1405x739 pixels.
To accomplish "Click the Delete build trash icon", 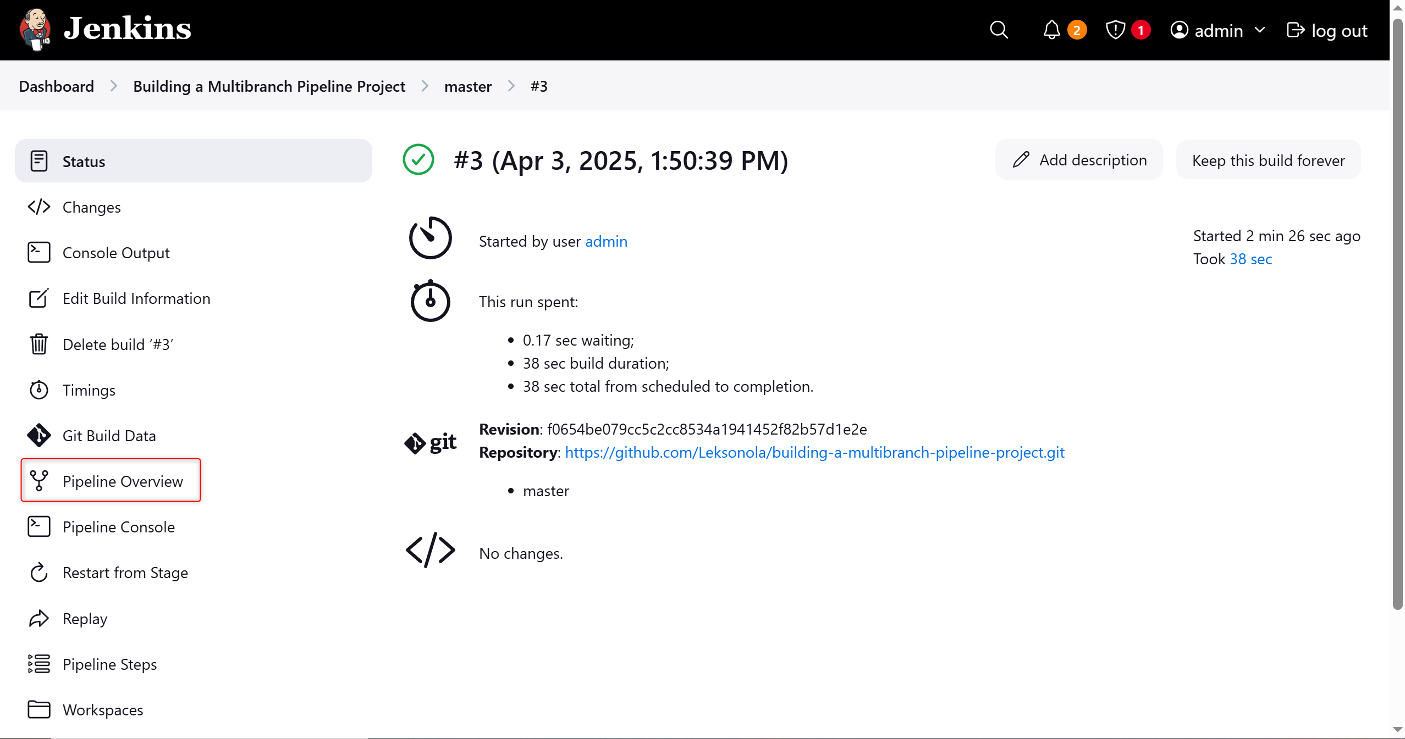I will [38, 344].
